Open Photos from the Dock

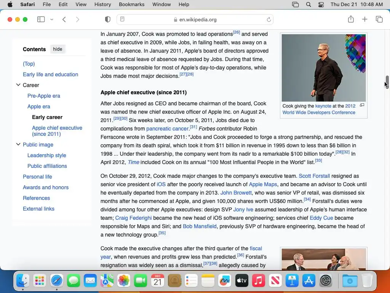(x=124, y=281)
